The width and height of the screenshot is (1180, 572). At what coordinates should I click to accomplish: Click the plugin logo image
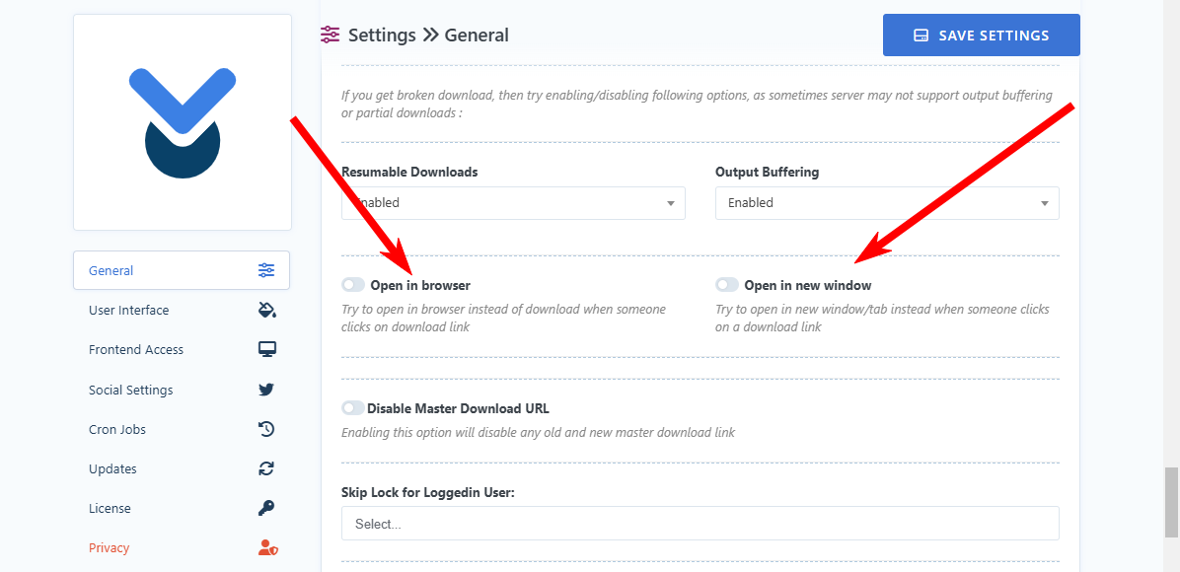(183, 122)
